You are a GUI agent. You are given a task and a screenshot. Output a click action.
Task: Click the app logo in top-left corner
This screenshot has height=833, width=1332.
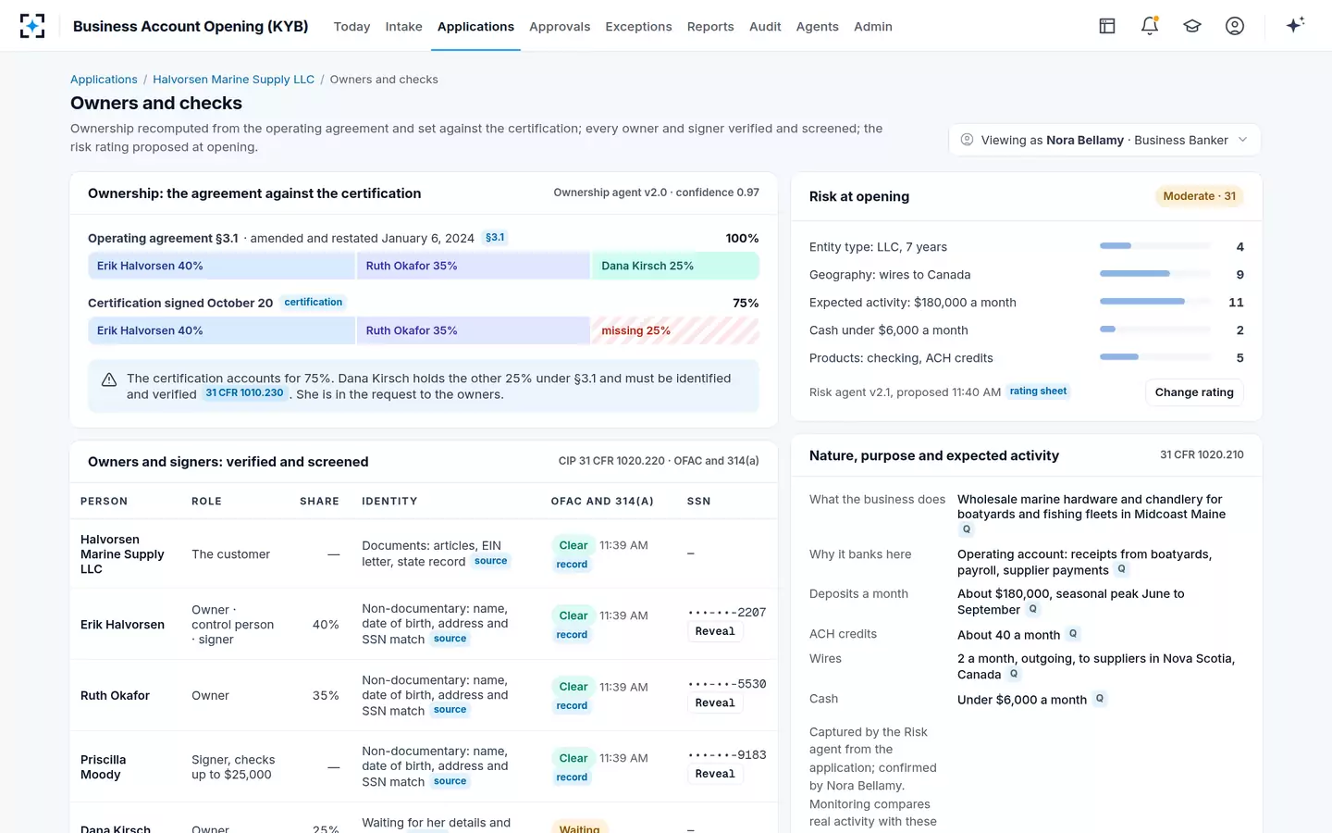(32, 26)
